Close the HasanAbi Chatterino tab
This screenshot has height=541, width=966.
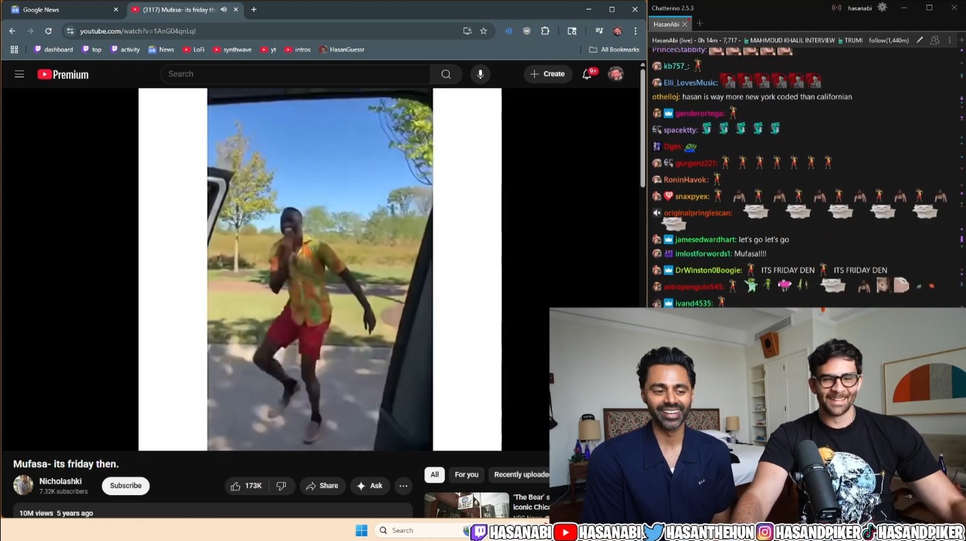pos(684,24)
